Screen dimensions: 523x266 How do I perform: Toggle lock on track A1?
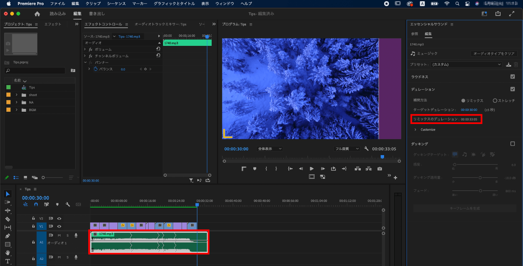point(34,242)
